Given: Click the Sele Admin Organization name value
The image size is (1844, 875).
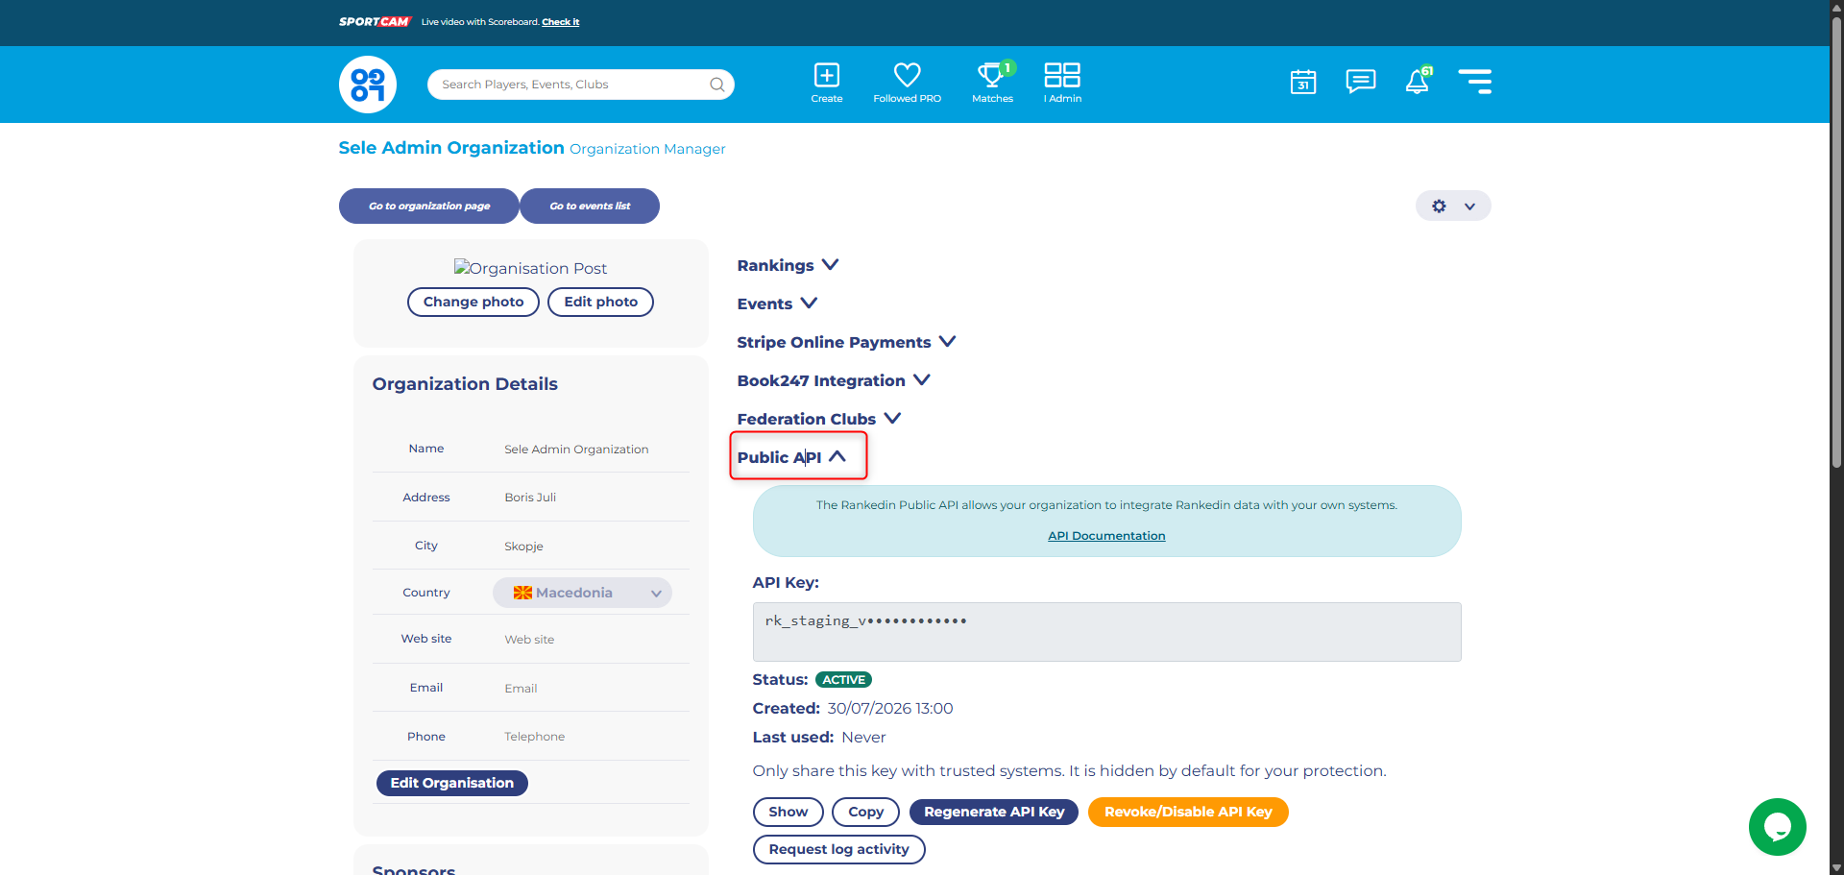Looking at the screenshot, I should (x=576, y=450).
